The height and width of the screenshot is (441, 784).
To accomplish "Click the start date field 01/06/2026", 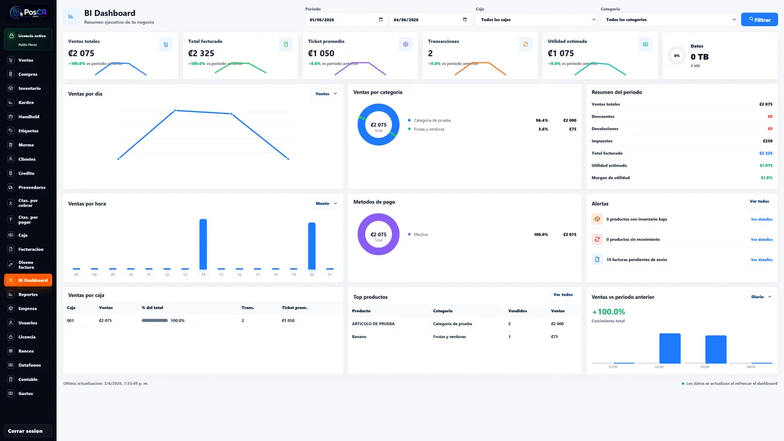I will pos(347,20).
